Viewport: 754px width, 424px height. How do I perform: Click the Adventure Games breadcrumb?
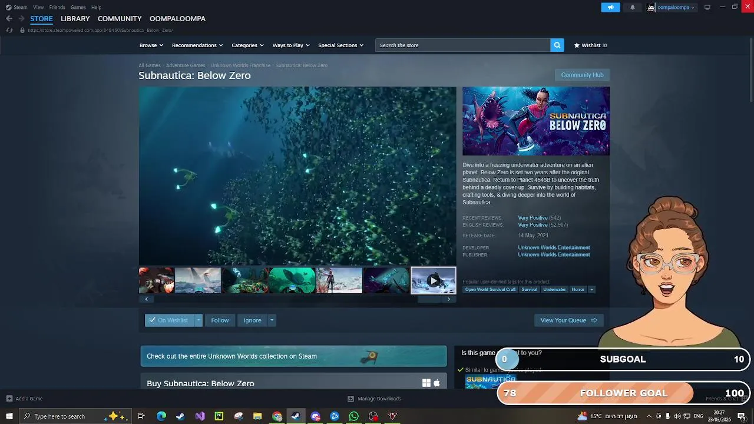pyautogui.click(x=186, y=65)
